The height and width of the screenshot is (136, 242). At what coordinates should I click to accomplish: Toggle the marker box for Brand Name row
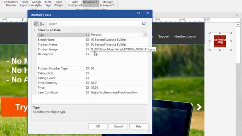click(x=87, y=40)
